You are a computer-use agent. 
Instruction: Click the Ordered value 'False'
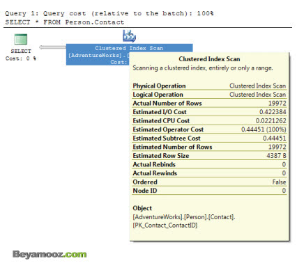click(279, 182)
